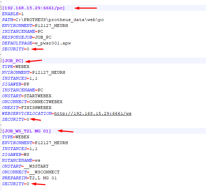Click the RESPONSEJOB=JOB_PC line
The width and height of the screenshot is (206, 191).
(27, 38)
